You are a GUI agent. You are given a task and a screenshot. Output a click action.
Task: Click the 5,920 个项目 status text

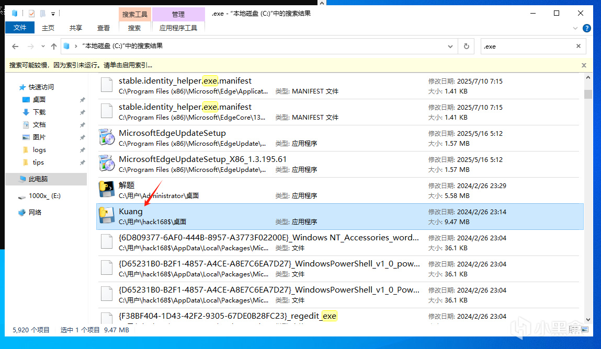tap(31, 330)
